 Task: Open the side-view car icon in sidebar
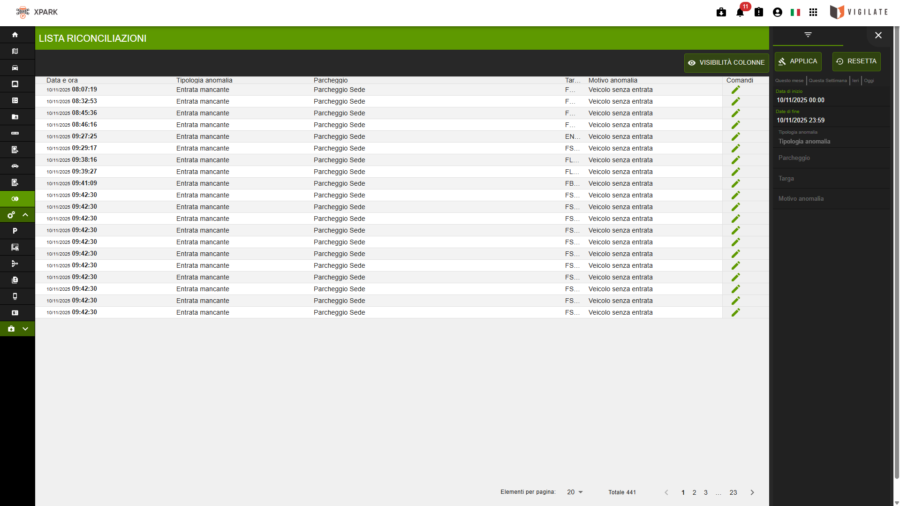[x=15, y=166]
